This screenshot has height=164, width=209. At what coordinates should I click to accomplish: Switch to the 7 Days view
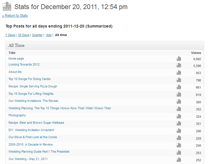pyautogui.click(x=10, y=35)
